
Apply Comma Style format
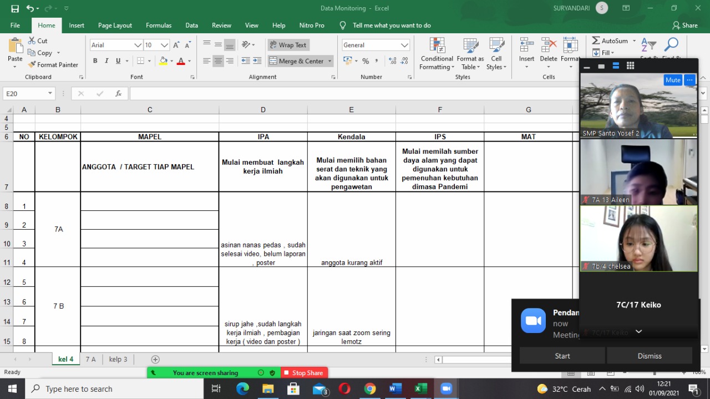377,61
